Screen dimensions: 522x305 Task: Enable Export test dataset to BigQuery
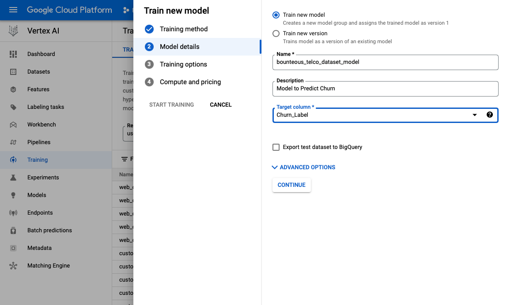[x=276, y=147]
